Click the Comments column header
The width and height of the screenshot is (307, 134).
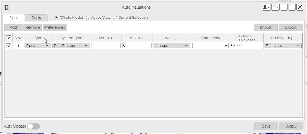pos(210,38)
